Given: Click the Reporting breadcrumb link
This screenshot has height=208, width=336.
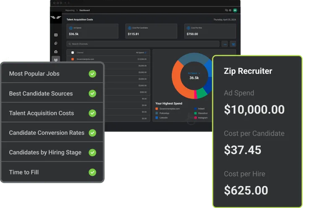Looking at the screenshot, I should tap(70, 10).
